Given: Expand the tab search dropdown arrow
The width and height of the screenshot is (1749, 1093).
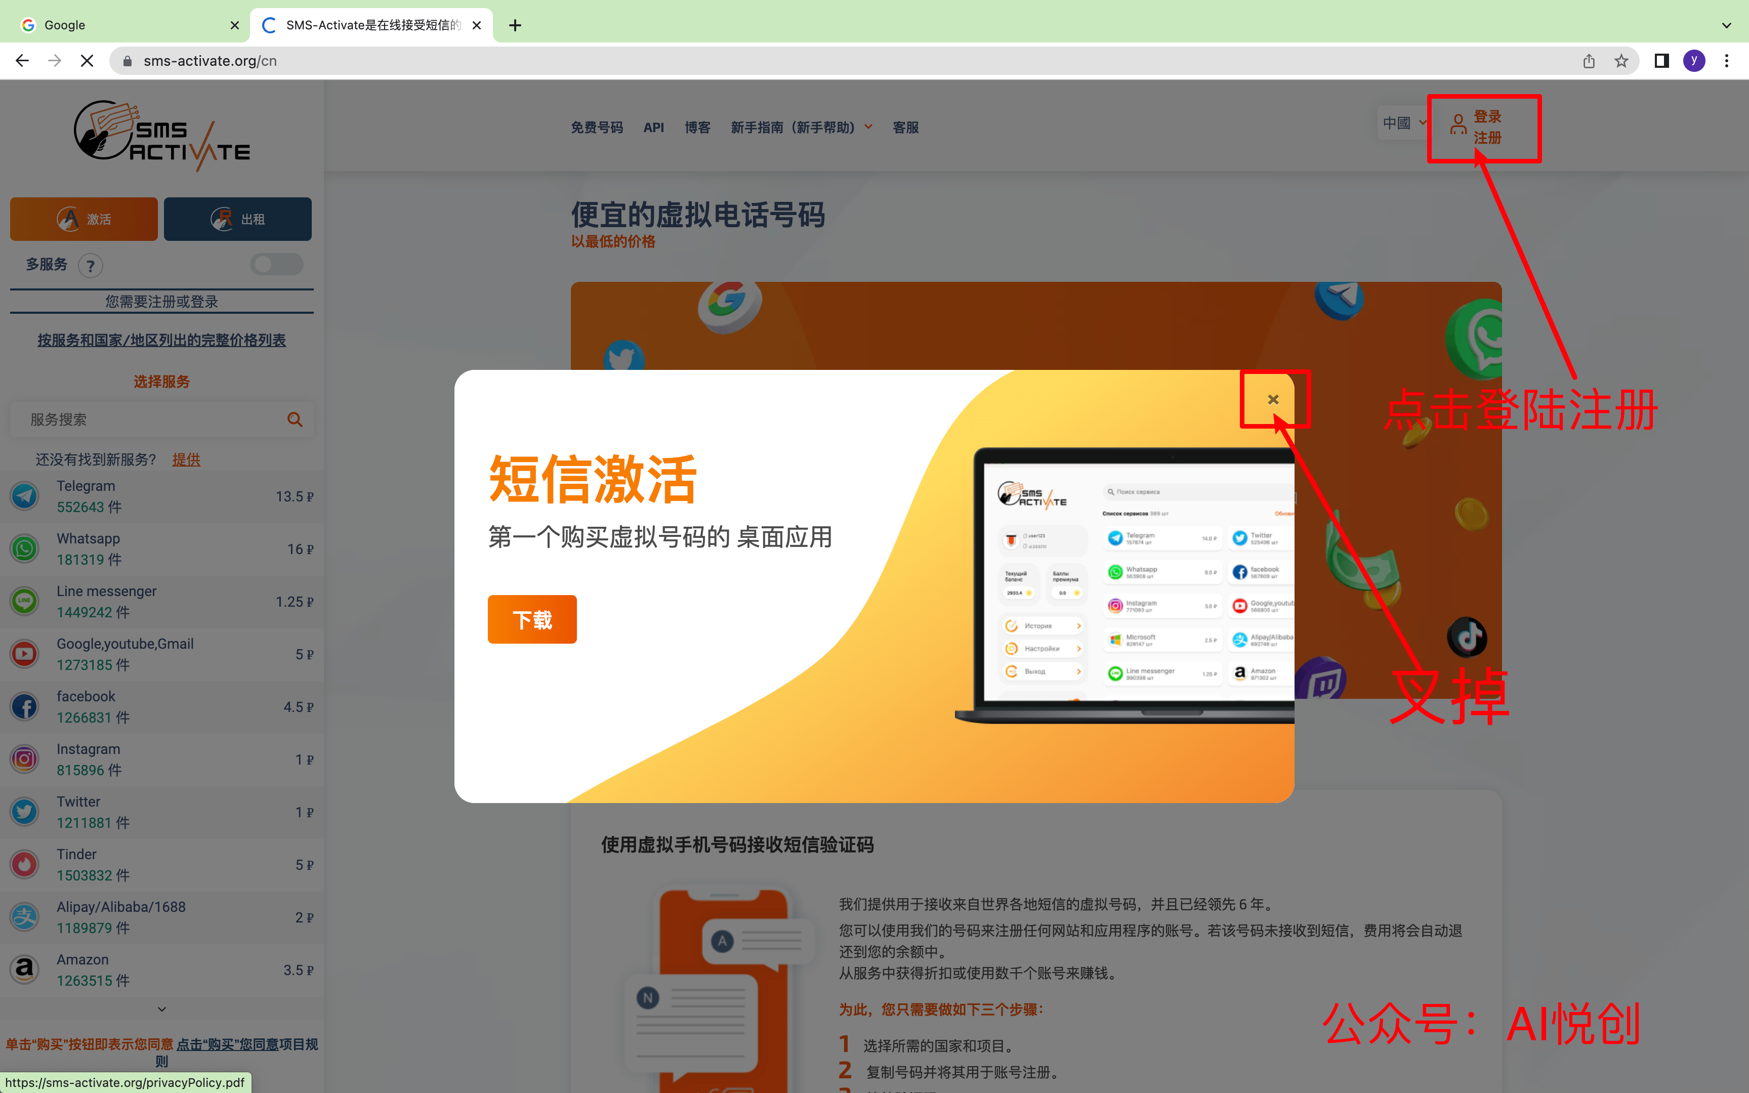Looking at the screenshot, I should click(1727, 25).
